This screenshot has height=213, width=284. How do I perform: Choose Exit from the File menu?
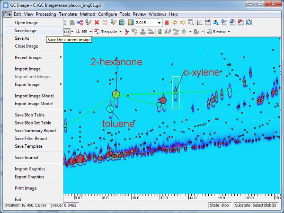(18, 199)
